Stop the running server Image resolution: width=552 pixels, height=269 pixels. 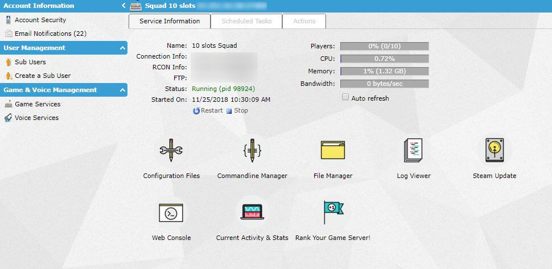237,110
